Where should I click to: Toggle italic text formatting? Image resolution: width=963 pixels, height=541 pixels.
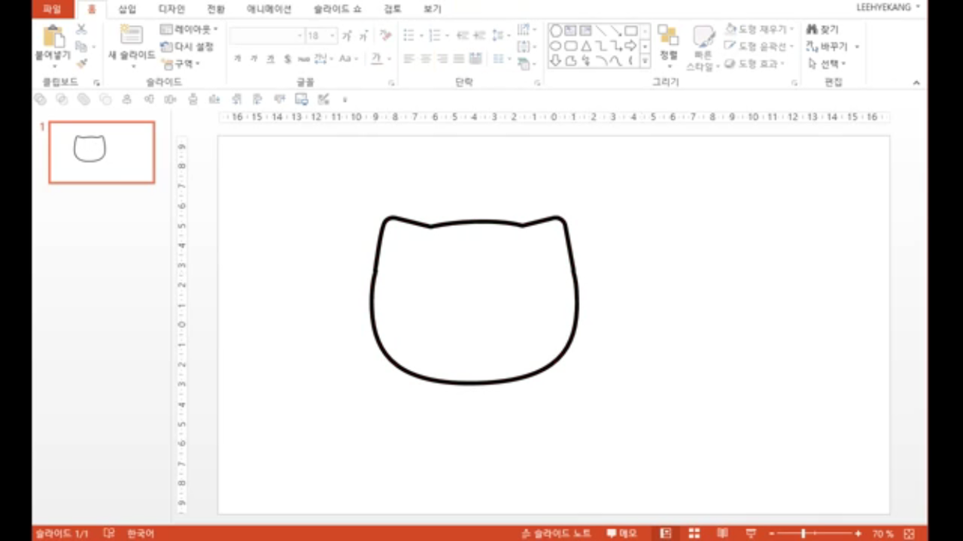click(254, 59)
